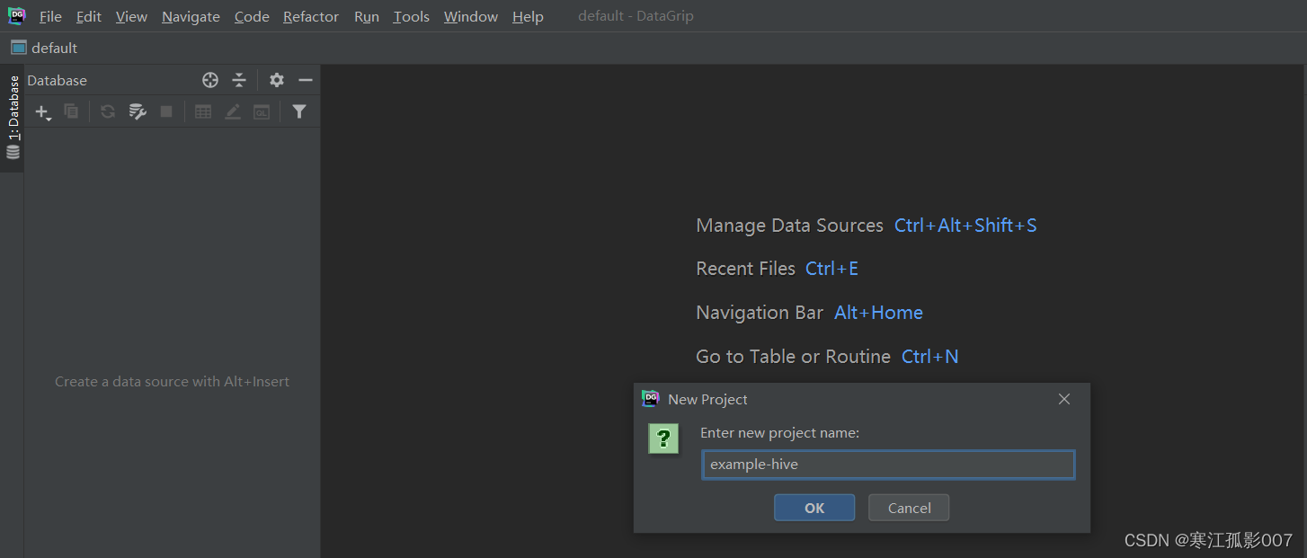Open the New data source plus dropdown

[43, 111]
